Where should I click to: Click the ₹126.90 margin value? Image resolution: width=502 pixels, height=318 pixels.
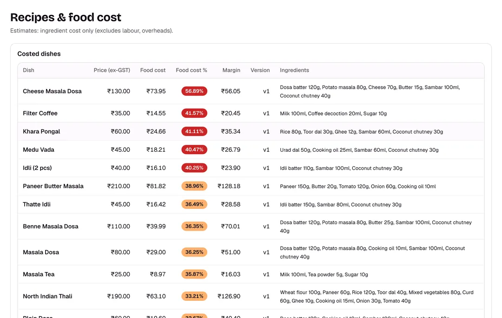[229, 297]
